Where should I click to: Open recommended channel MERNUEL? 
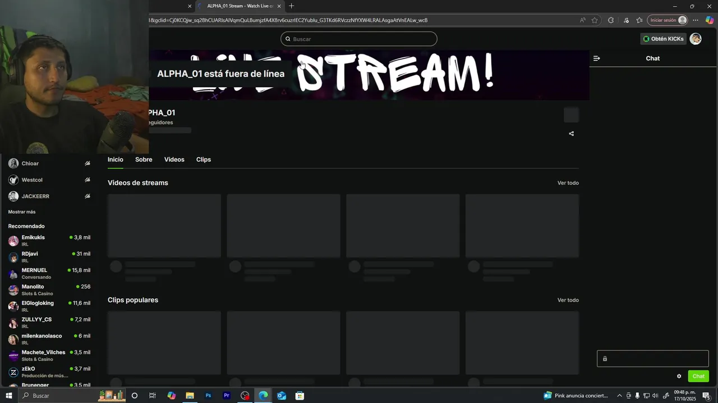pos(49,273)
